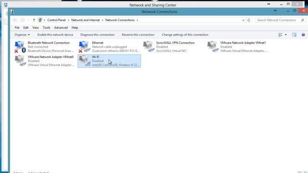This screenshot has width=308, height=173.
Task: Click 'SonicWALL Virtual NIC' device text
Action: (171, 51)
